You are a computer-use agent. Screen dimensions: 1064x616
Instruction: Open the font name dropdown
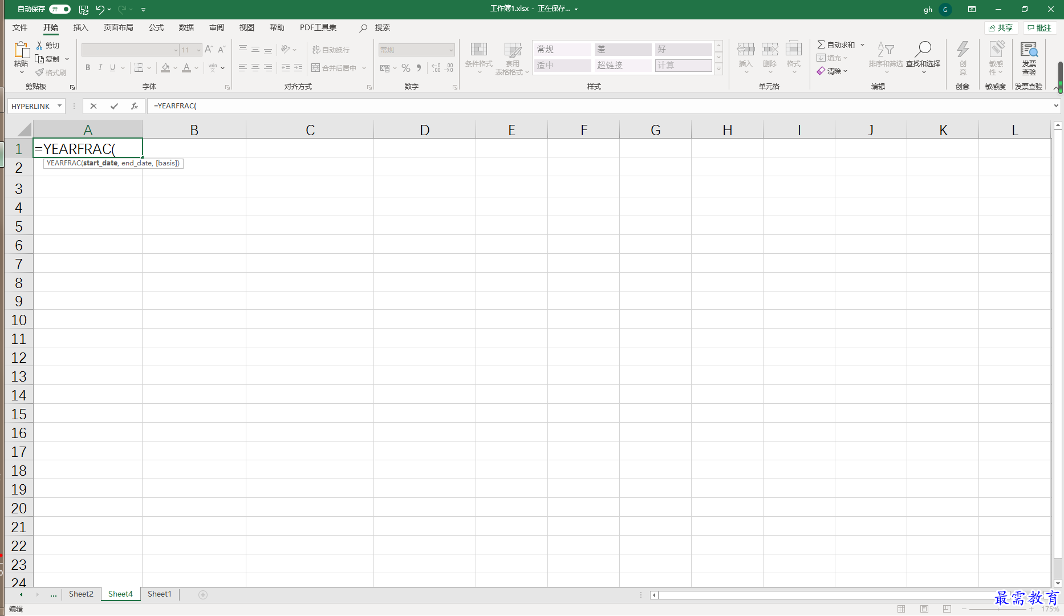point(176,50)
